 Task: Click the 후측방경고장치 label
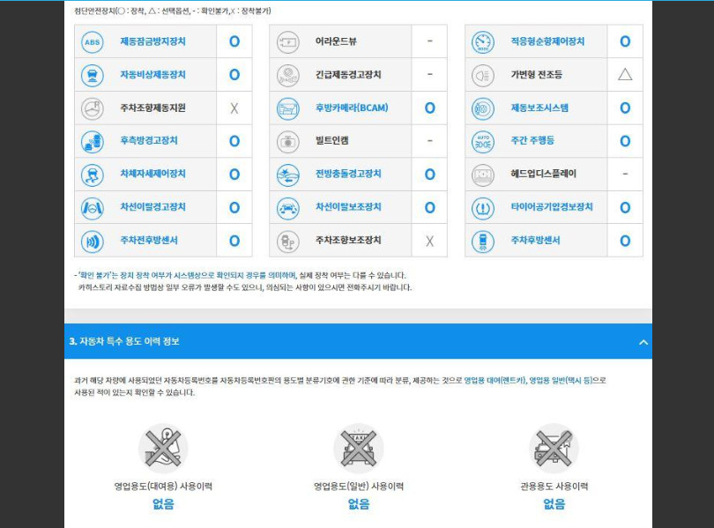tap(149, 141)
